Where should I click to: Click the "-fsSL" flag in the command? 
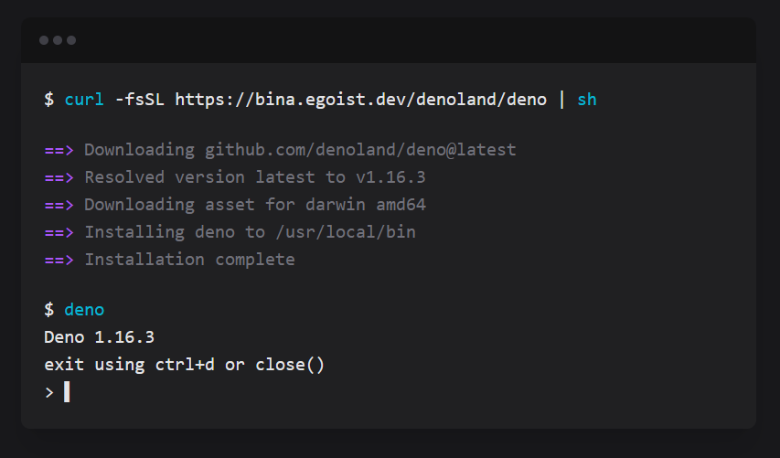[x=140, y=99]
